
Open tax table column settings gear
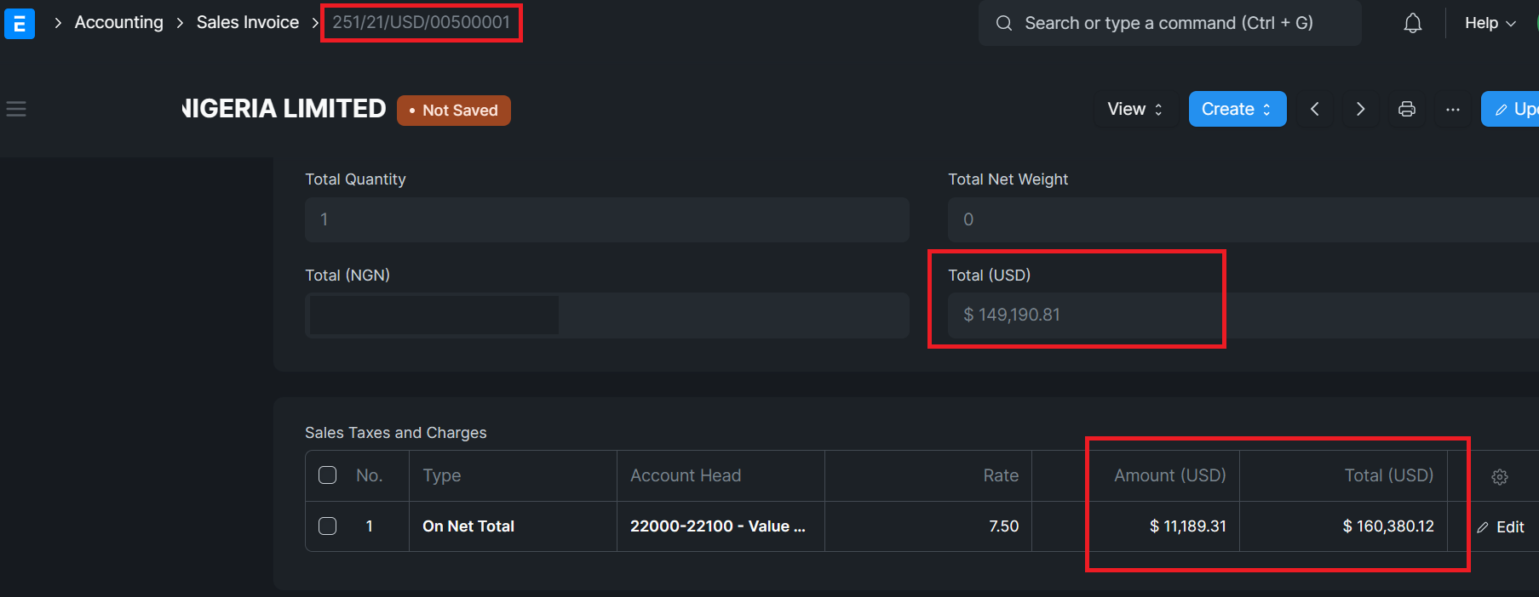(x=1499, y=476)
